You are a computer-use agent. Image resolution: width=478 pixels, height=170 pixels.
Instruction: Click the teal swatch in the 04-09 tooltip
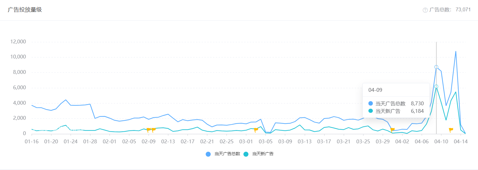point(371,111)
